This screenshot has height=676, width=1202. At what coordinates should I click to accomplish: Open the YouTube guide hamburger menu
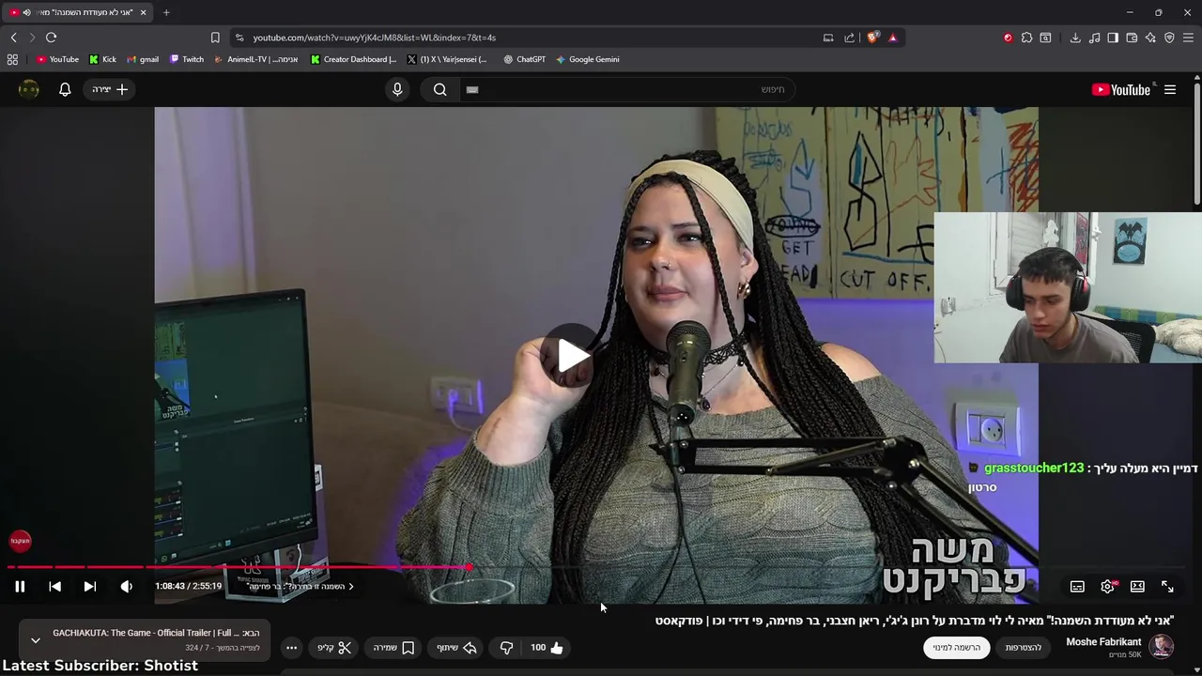click(x=1170, y=90)
